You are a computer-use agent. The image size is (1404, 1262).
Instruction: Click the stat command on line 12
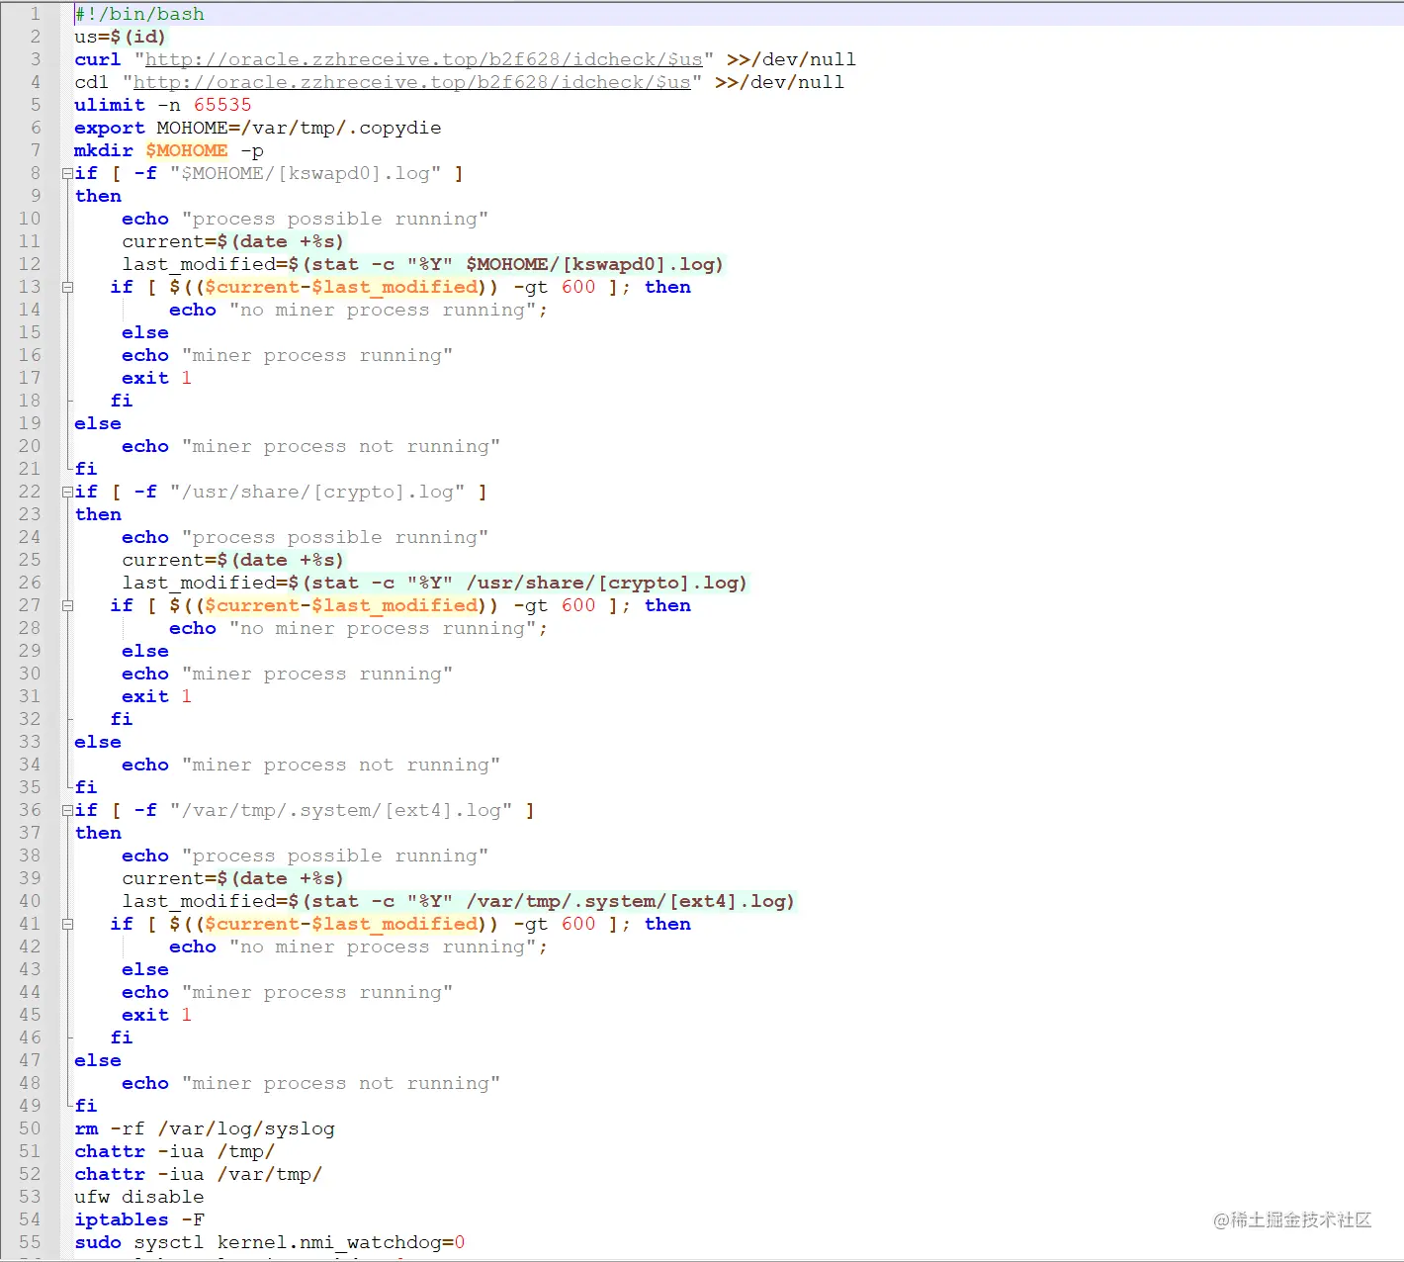coord(507,264)
